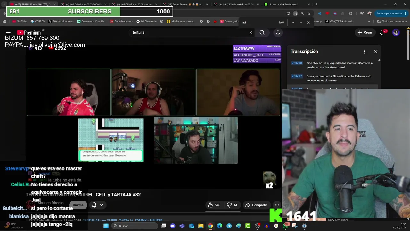Image resolution: width=410 pixels, height=231 pixels.
Task: Click the Shur en Directo channel name
Action: tap(50, 203)
